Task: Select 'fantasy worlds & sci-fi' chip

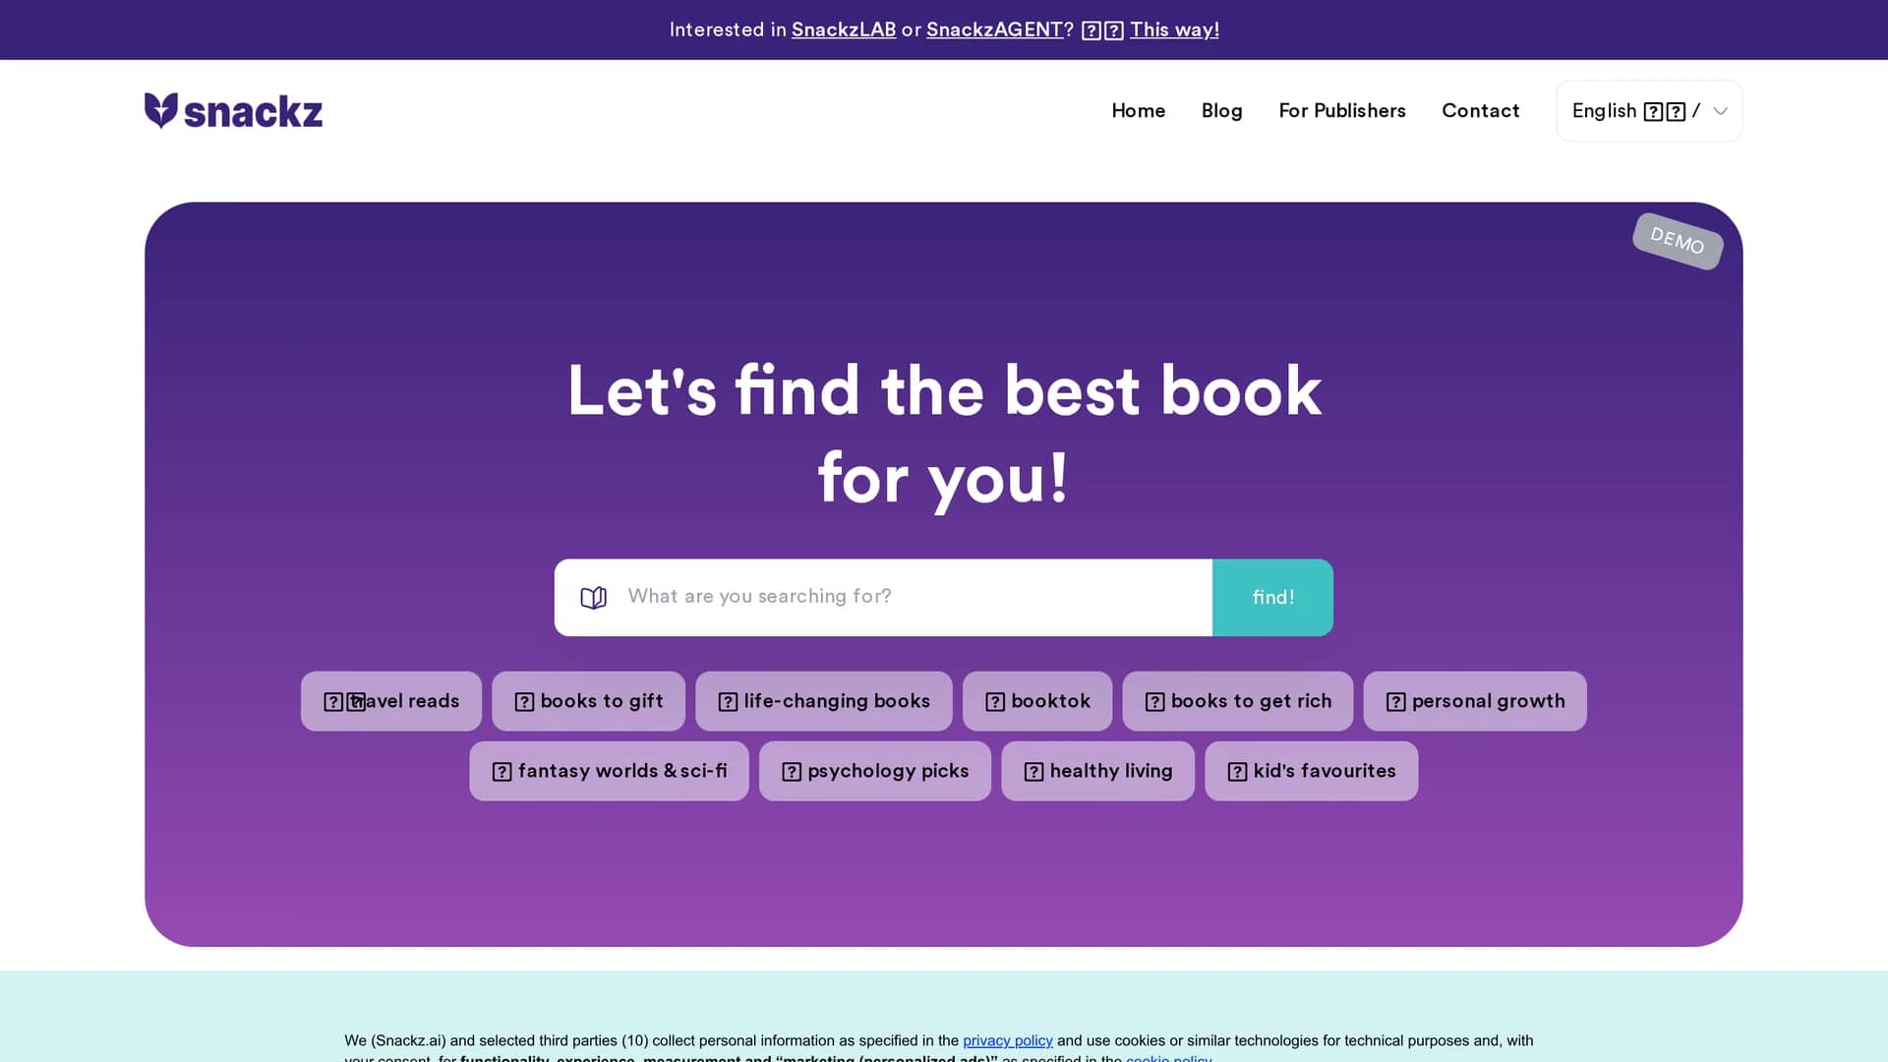Action: (x=609, y=771)
